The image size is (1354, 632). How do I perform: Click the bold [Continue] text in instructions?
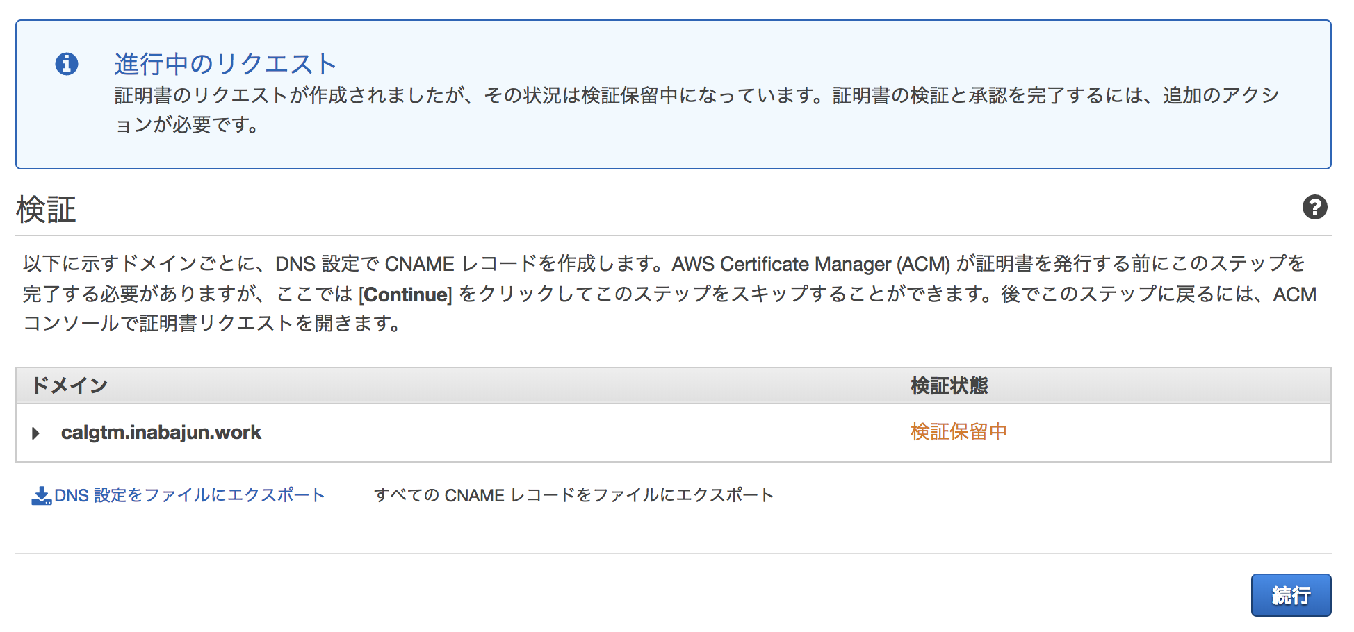(x=405, y=294)
